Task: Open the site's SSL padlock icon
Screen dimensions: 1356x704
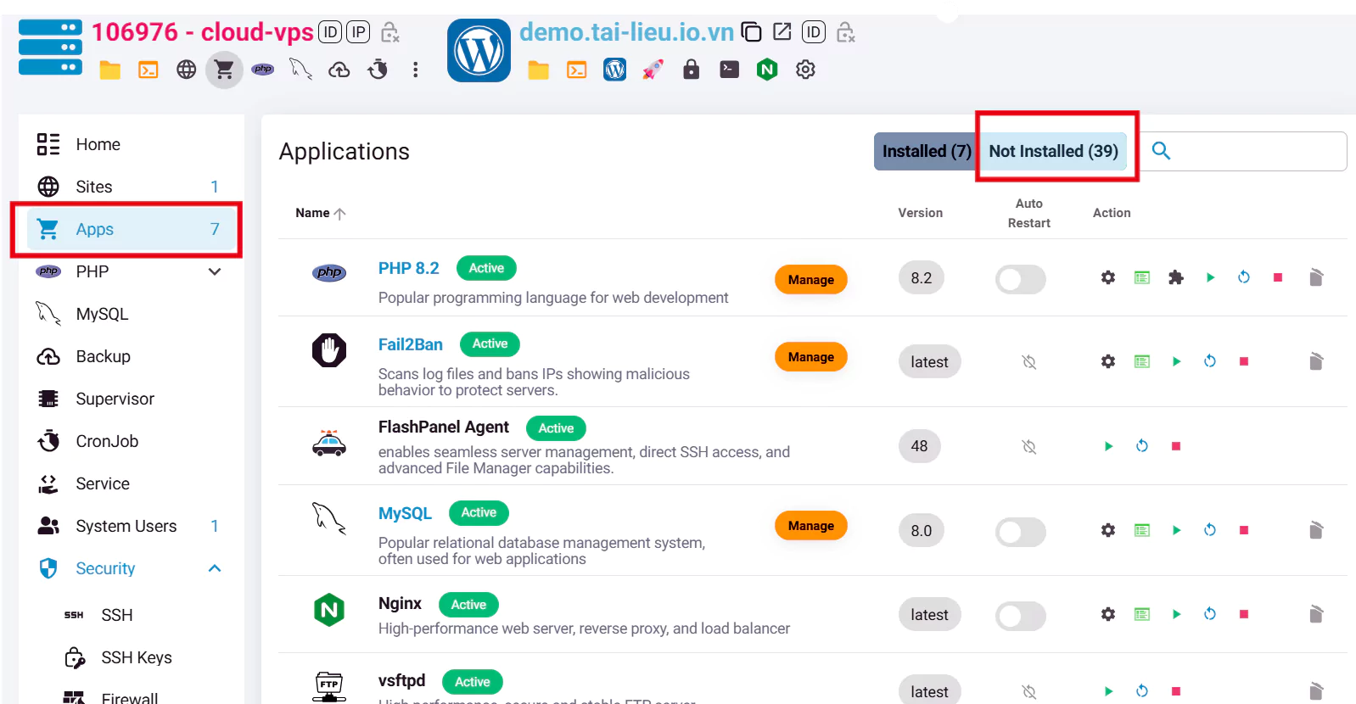Action: point(691,70)
